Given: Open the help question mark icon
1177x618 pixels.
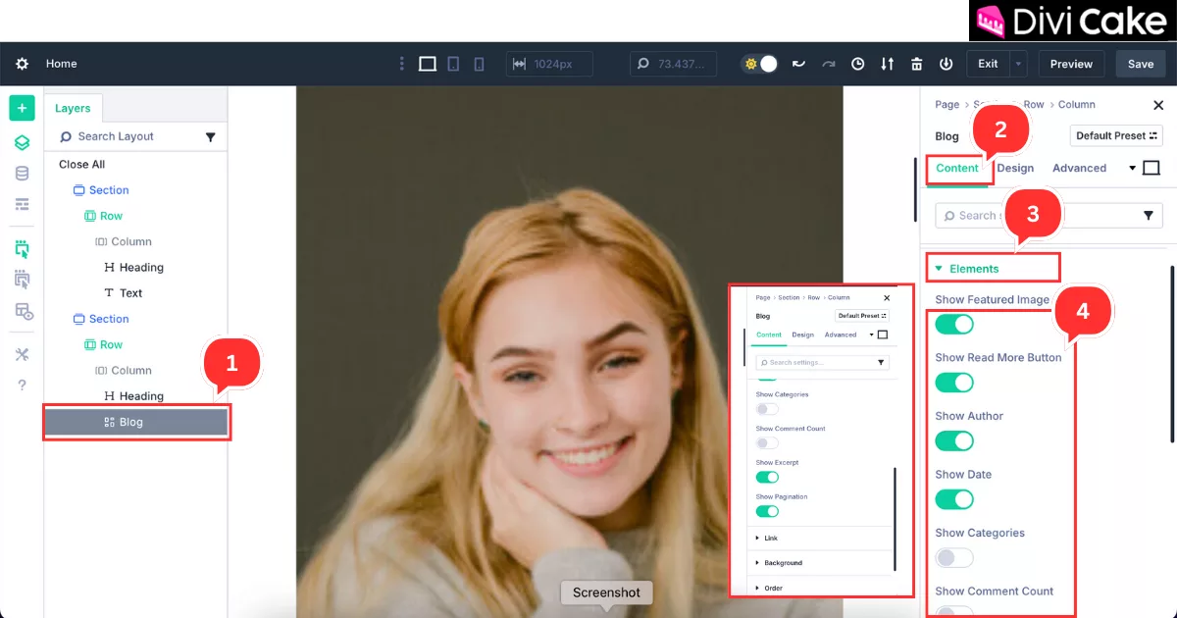Looking at the screenshot, I should click(22, 386).
